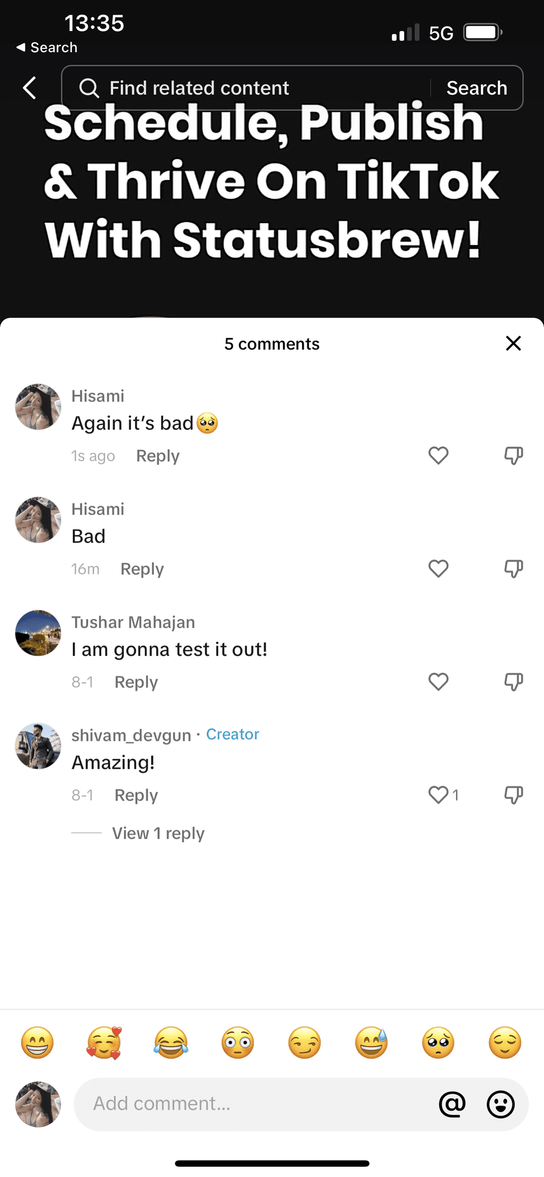Click the magnifier icon in search bar
This screenshot has height=1177, width=544.
(x=89, y=88)
